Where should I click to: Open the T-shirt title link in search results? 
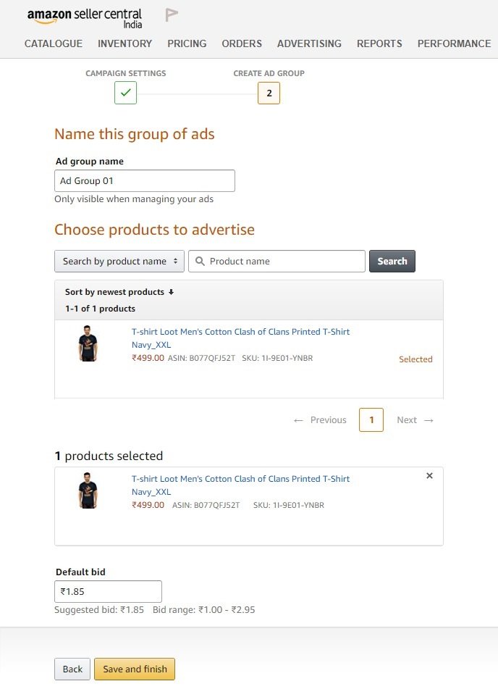tap(240, 338)
